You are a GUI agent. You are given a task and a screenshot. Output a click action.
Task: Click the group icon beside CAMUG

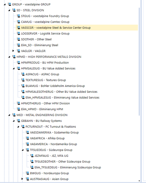click(x=18, y=22)
